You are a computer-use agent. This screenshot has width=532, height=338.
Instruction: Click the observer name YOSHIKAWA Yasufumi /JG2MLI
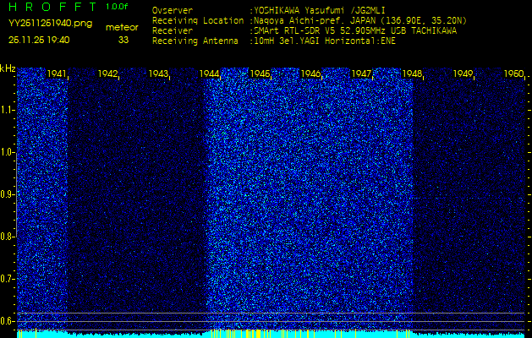319,10
